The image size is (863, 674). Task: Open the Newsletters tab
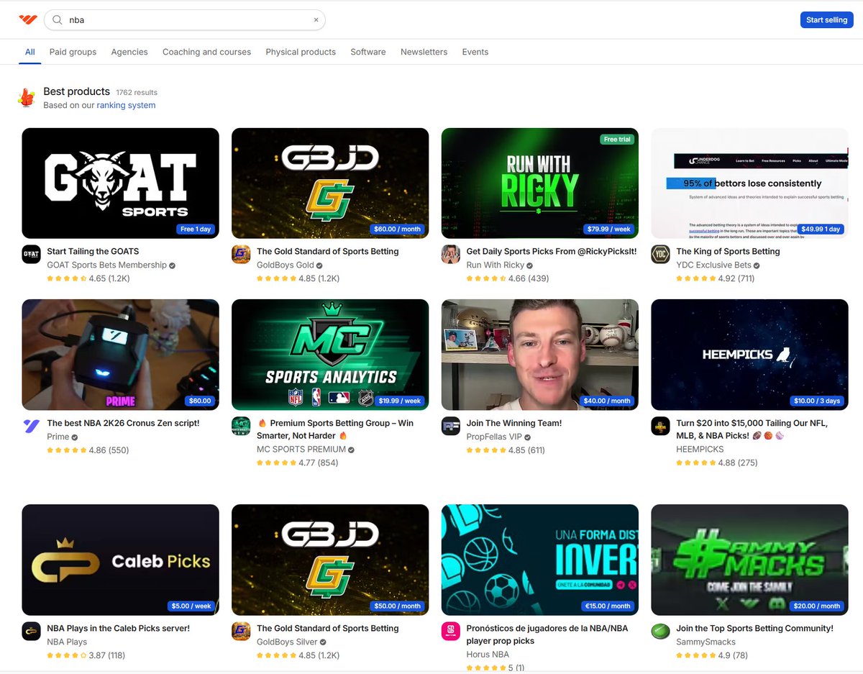pos(424,52)
